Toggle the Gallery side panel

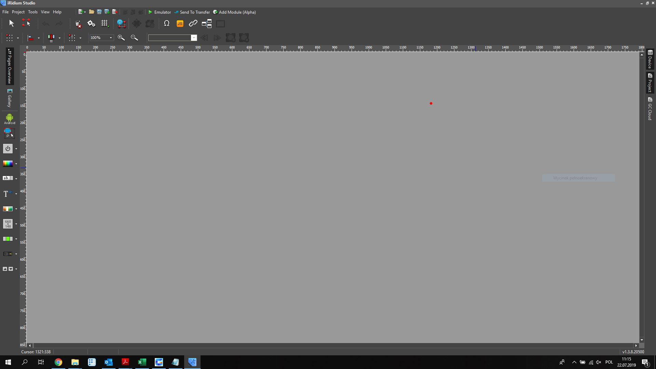10,98
